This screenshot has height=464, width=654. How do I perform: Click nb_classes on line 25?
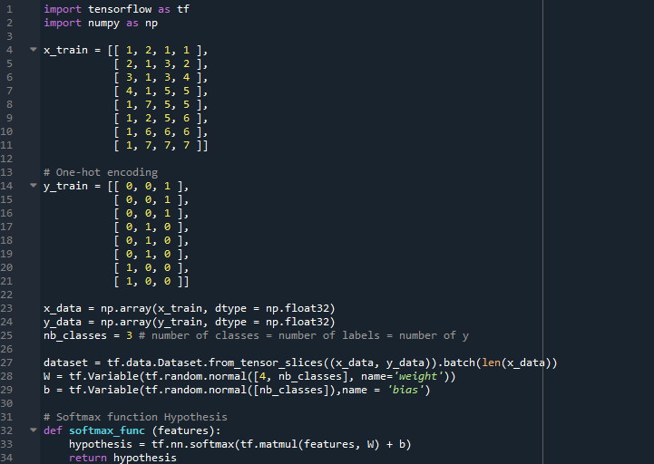tap(75, 335)
